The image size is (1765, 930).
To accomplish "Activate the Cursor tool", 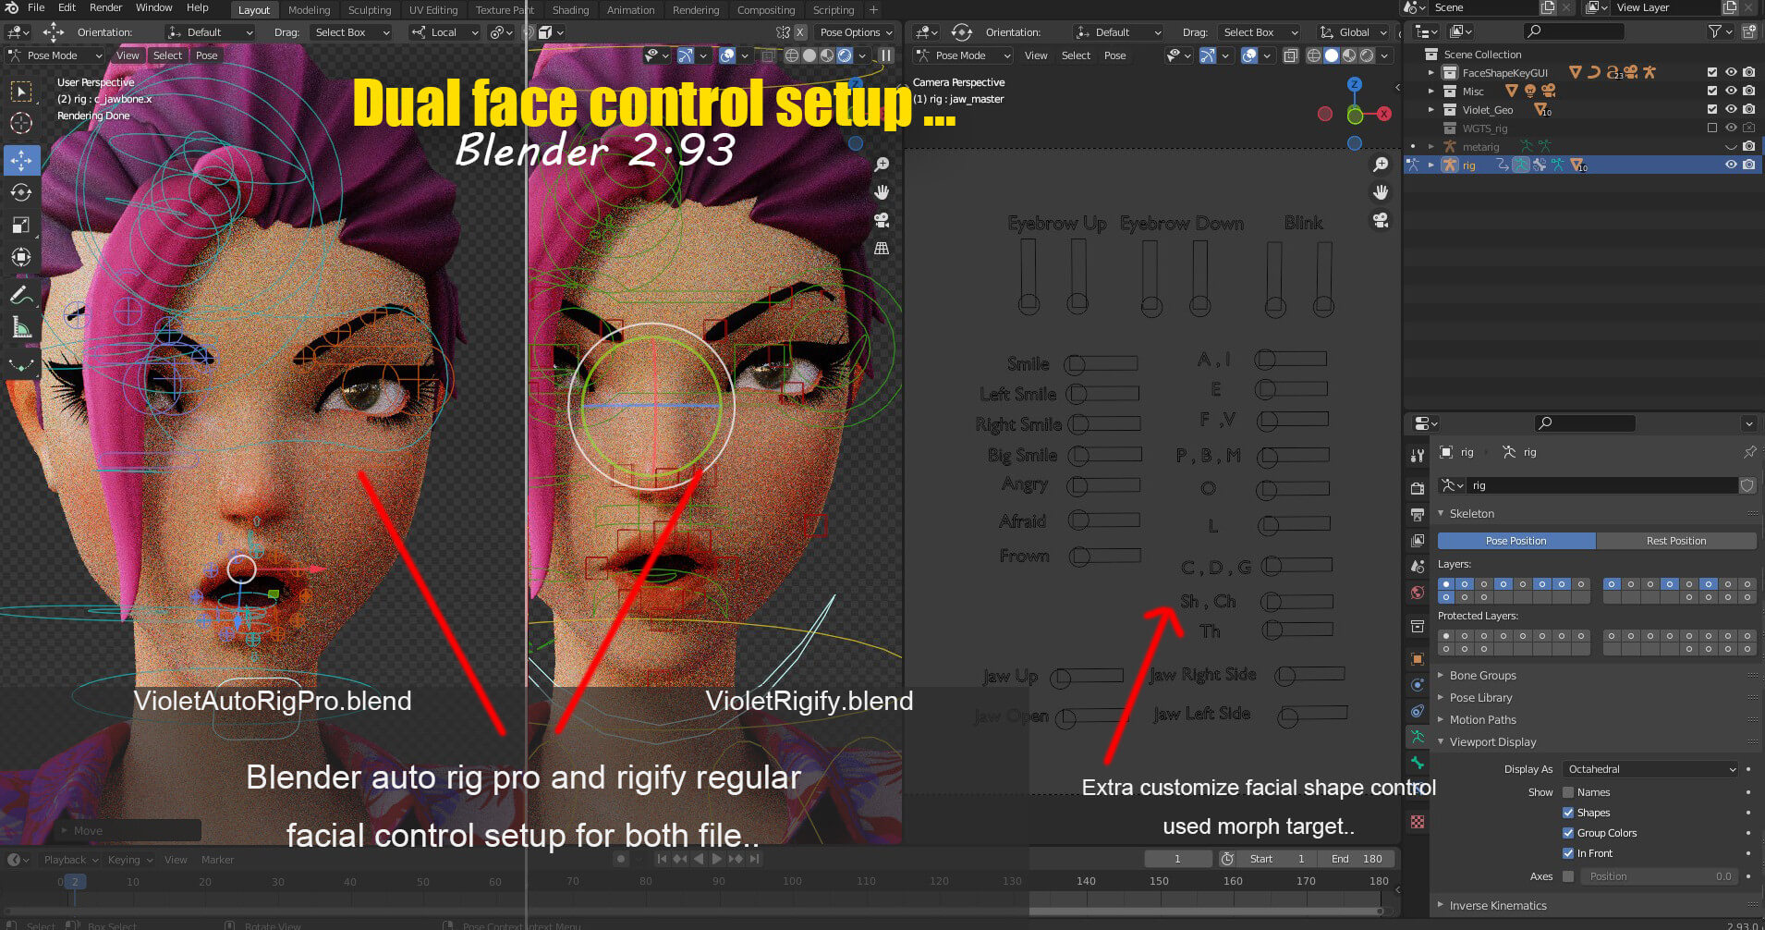I will tap(21, 124).
